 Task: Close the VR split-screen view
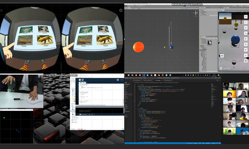coord(1,10)
